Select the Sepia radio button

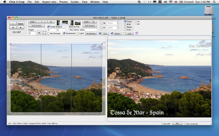click(x=125, y=27)
